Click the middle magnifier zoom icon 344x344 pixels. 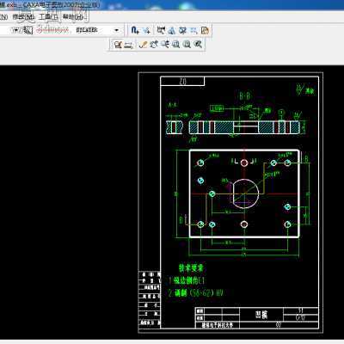coord(187,45)
